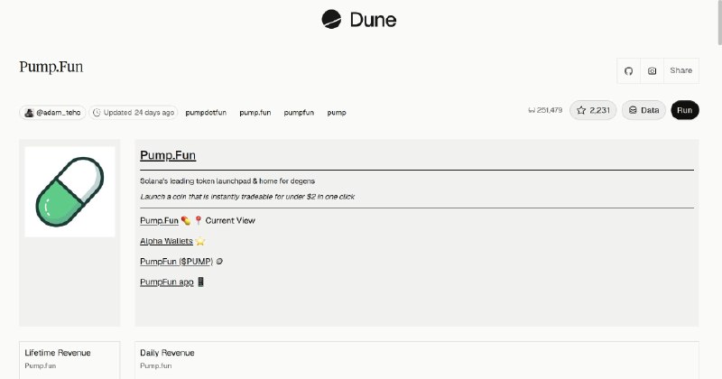Star this dashboard with 2,231 stars
The height and width of the screenshot is (379, 722).
click(593, 110)
